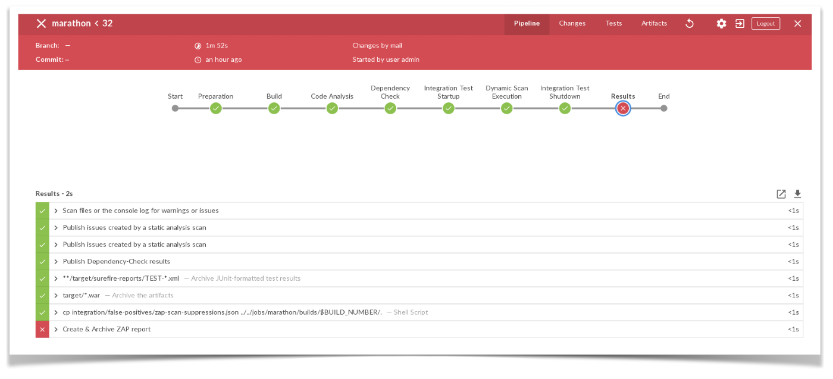Download the Results log file

click(x=797, y=194)
